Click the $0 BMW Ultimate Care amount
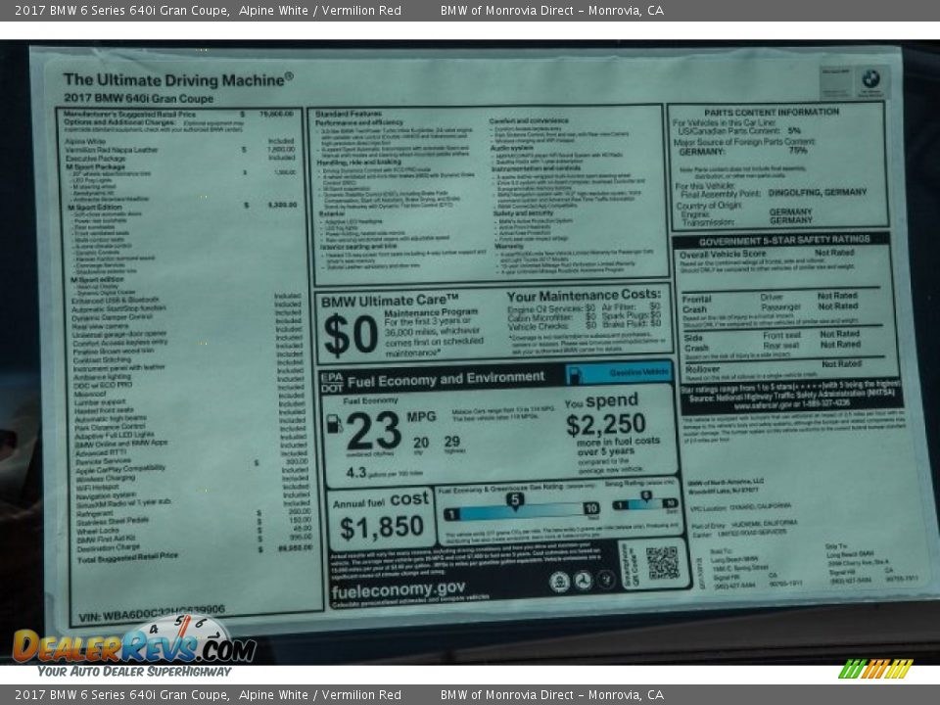Viewport: 940px width, 705px height. (x=350, y=335)
